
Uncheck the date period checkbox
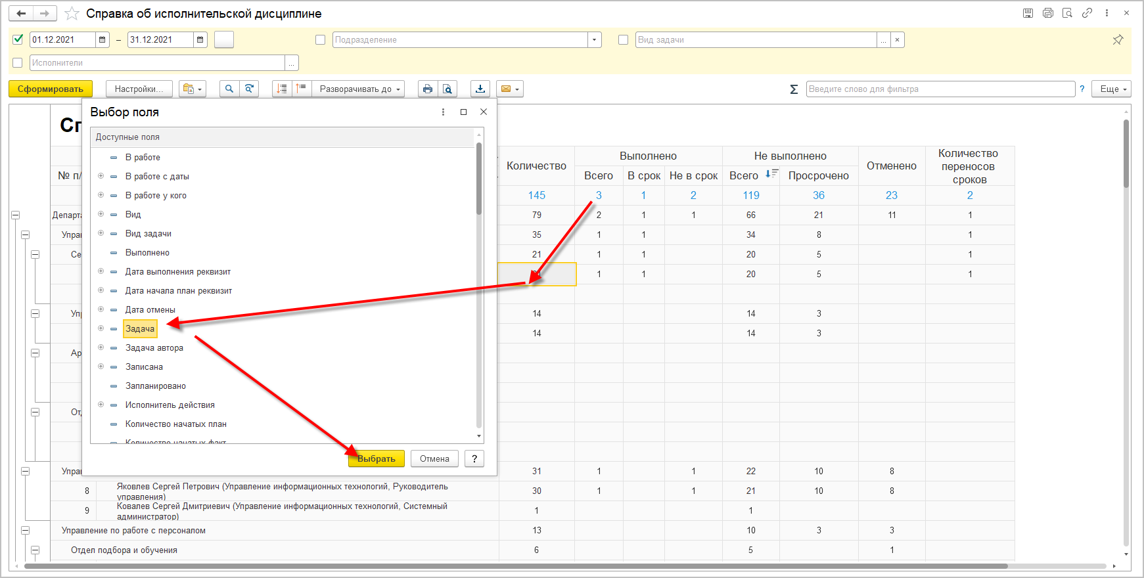(18, 39)
